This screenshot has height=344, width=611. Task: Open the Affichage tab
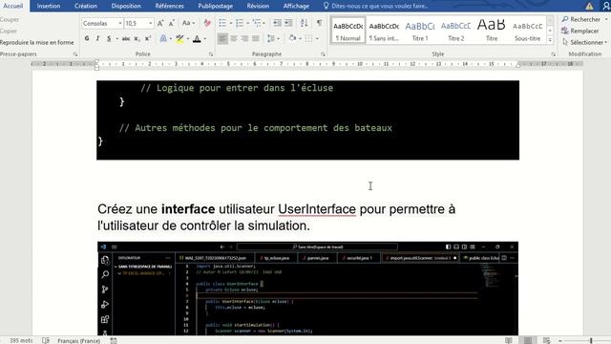pyautogui.click(x=296, y=6)
